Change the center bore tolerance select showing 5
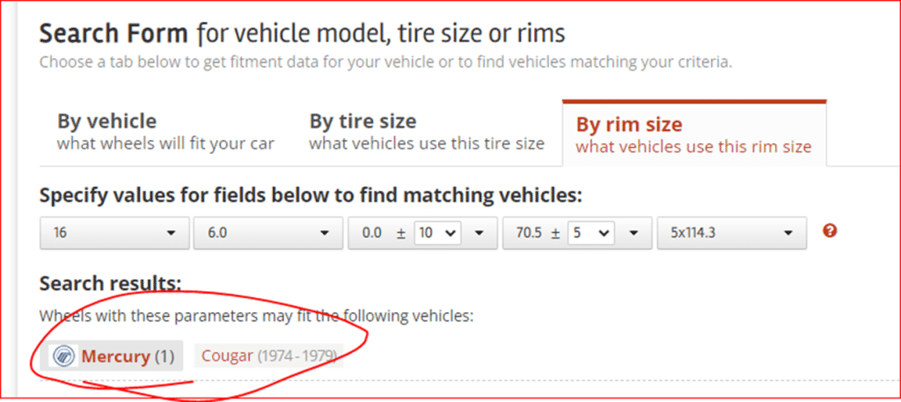 coord(591,233)
